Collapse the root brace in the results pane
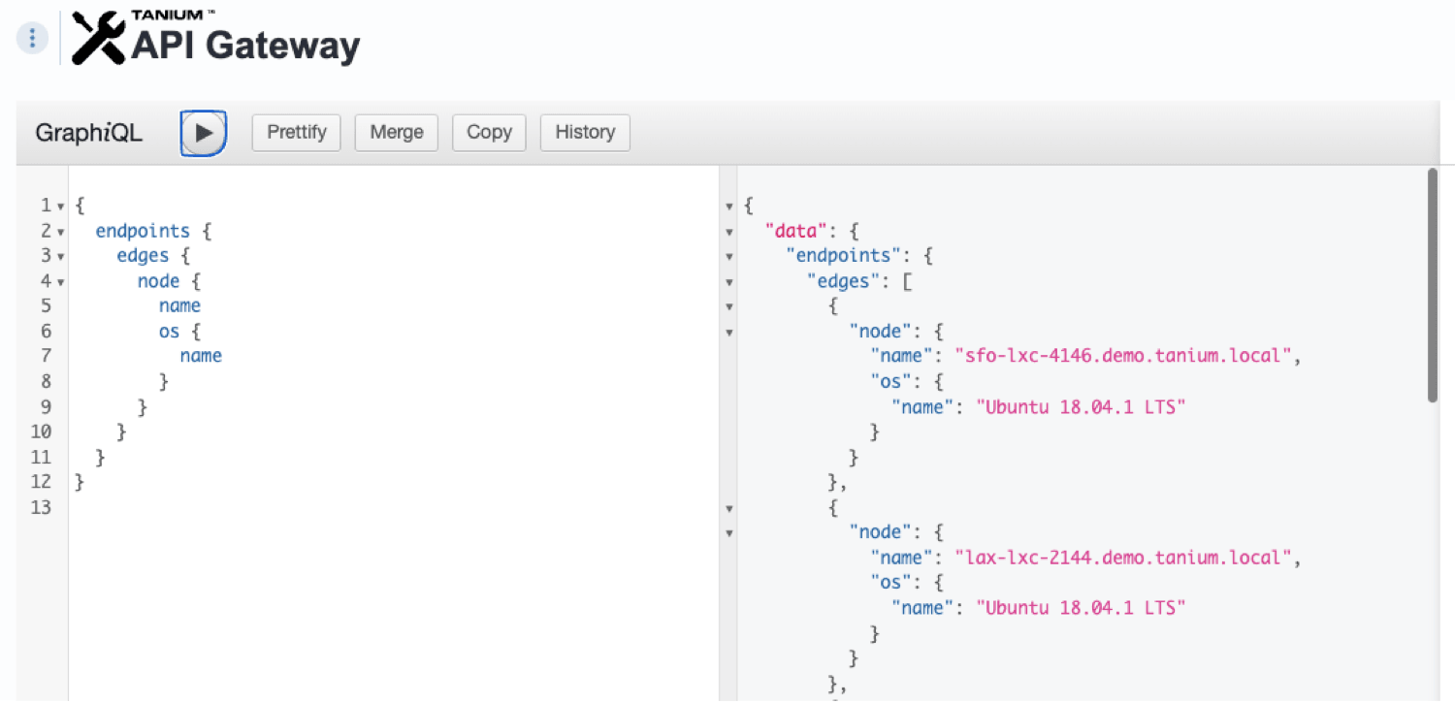This screenshot has width=1455, height=703. coord(729,207)
